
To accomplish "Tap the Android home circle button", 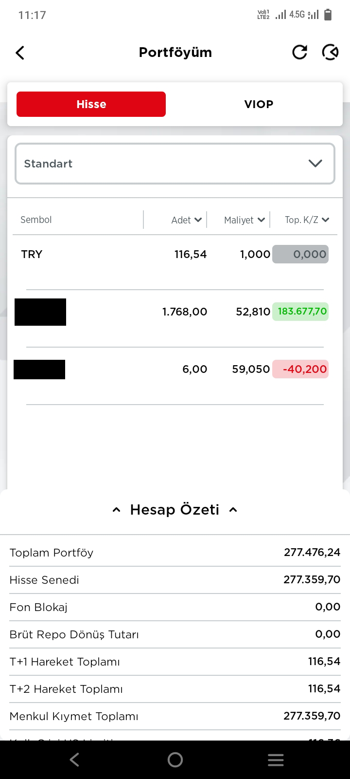I will [175, 760].
